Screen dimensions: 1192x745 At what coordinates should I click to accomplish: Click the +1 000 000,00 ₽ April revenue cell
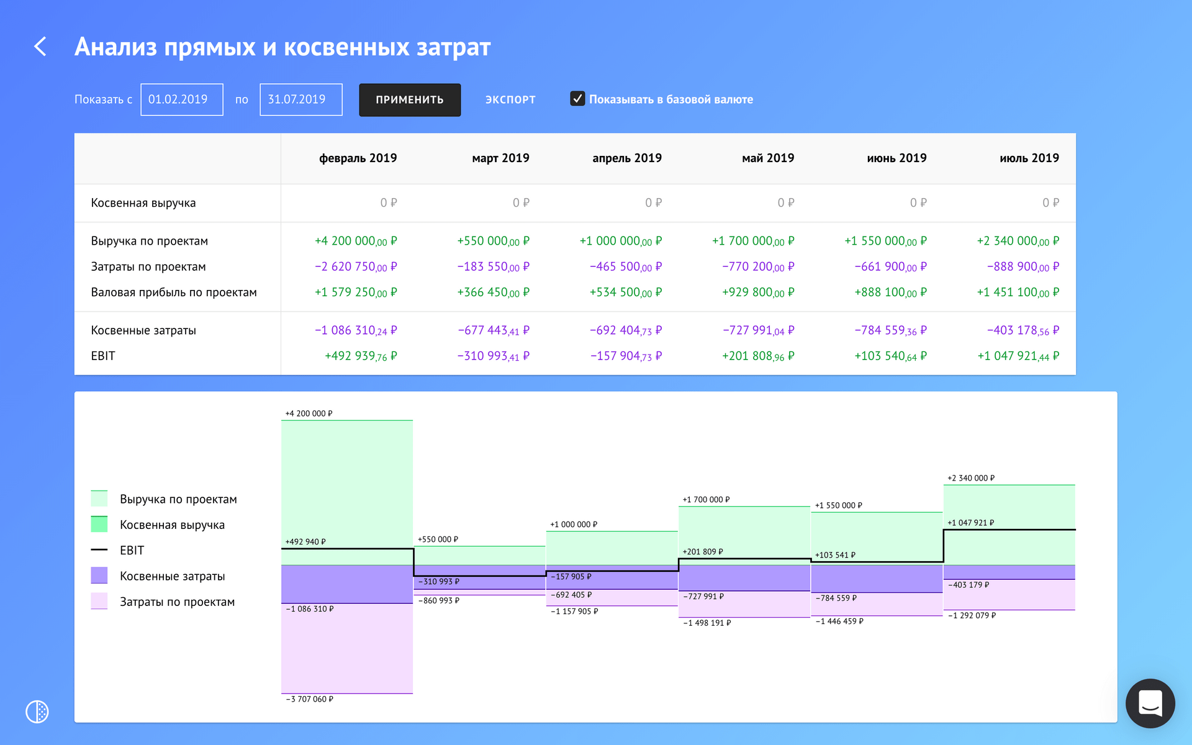pyautogui.click(x=621, y=241)
